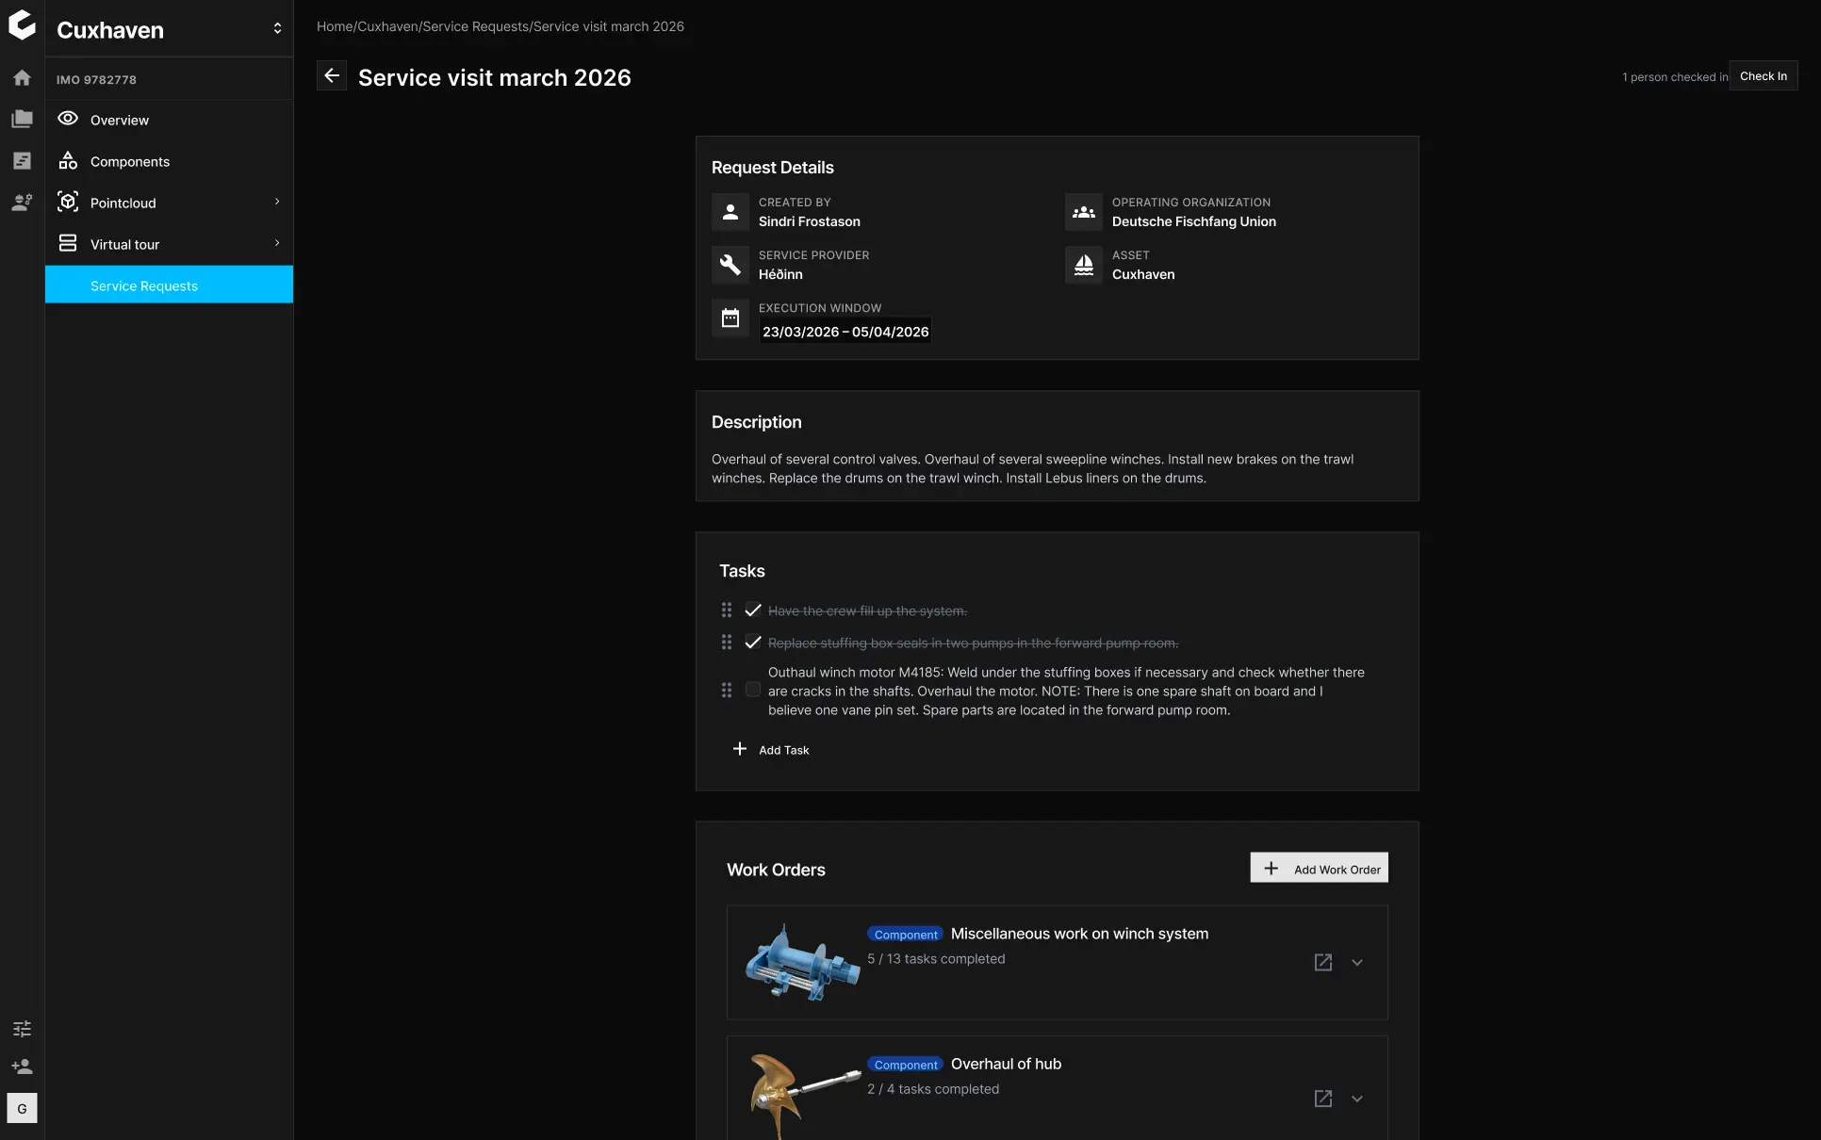
Task: Select the wrench icon beside Service Provider
Action: (x=730, y=265)
